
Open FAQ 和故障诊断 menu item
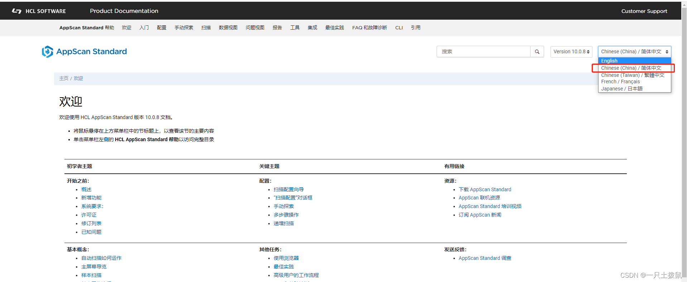pos(370,28)
